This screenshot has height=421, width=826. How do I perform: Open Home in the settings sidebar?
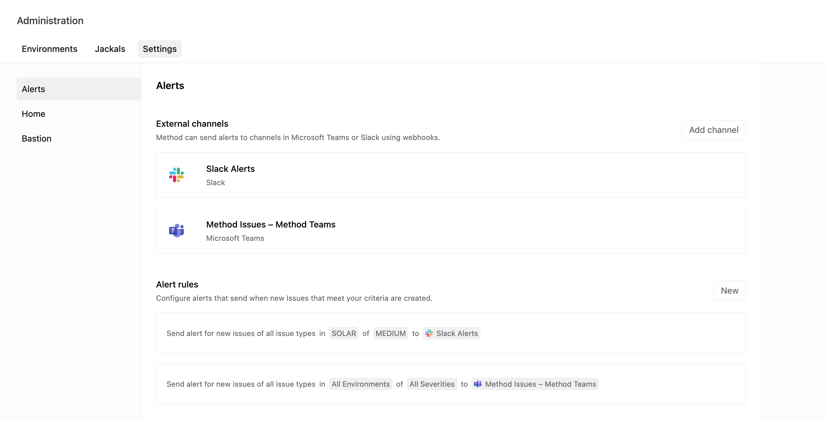point(33,114)
